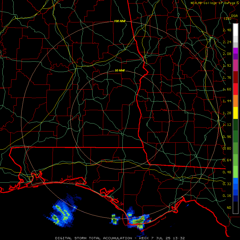Pick the darkest green legend swatch
The width and height of the screenshot is (240, 240).
click(x=235, y=125)
